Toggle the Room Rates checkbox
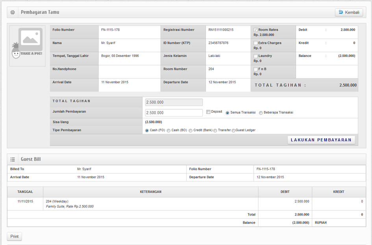Viewport: 372px width, 245px height. 255,30
